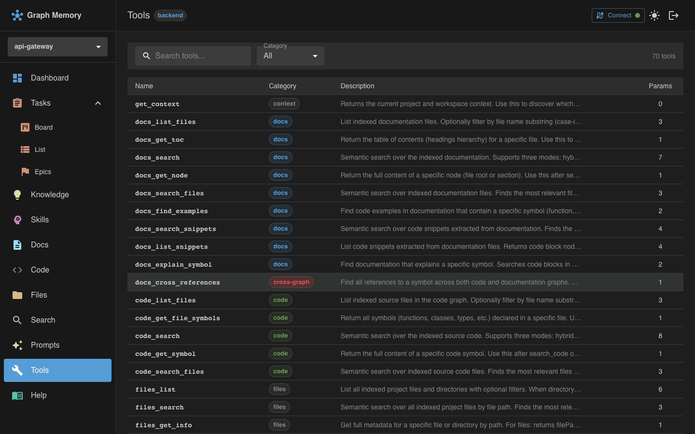
Task: Click the Graph Memory logo icon
Action: 17,15
